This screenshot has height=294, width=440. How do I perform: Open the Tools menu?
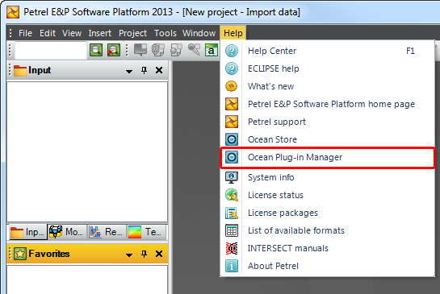166,33
